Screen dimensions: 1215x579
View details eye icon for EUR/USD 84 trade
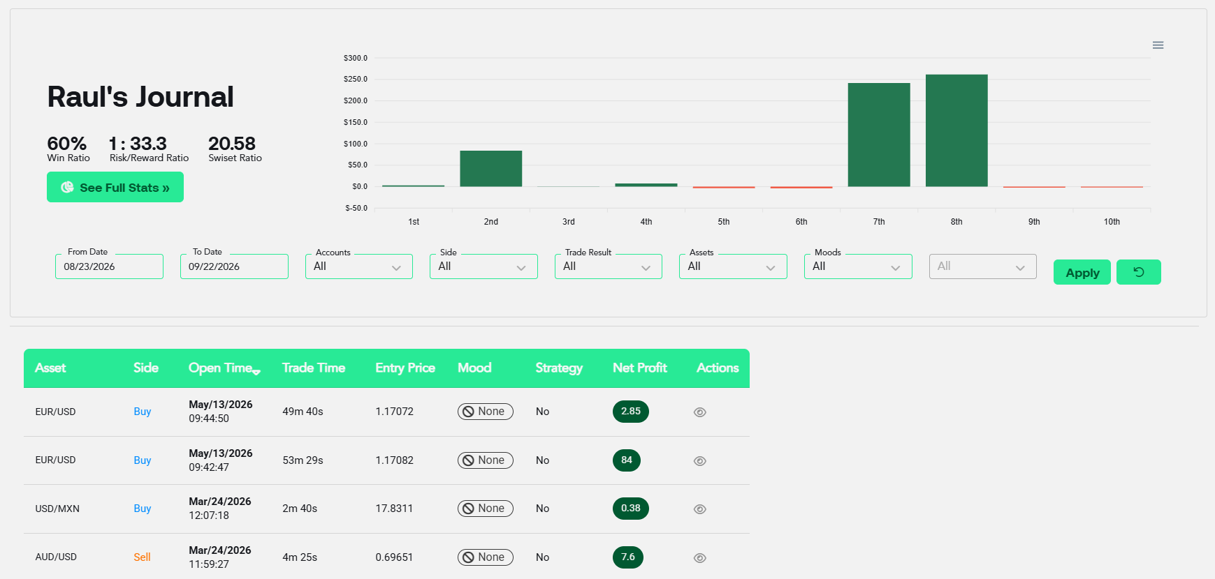click(x=700, y=461)
